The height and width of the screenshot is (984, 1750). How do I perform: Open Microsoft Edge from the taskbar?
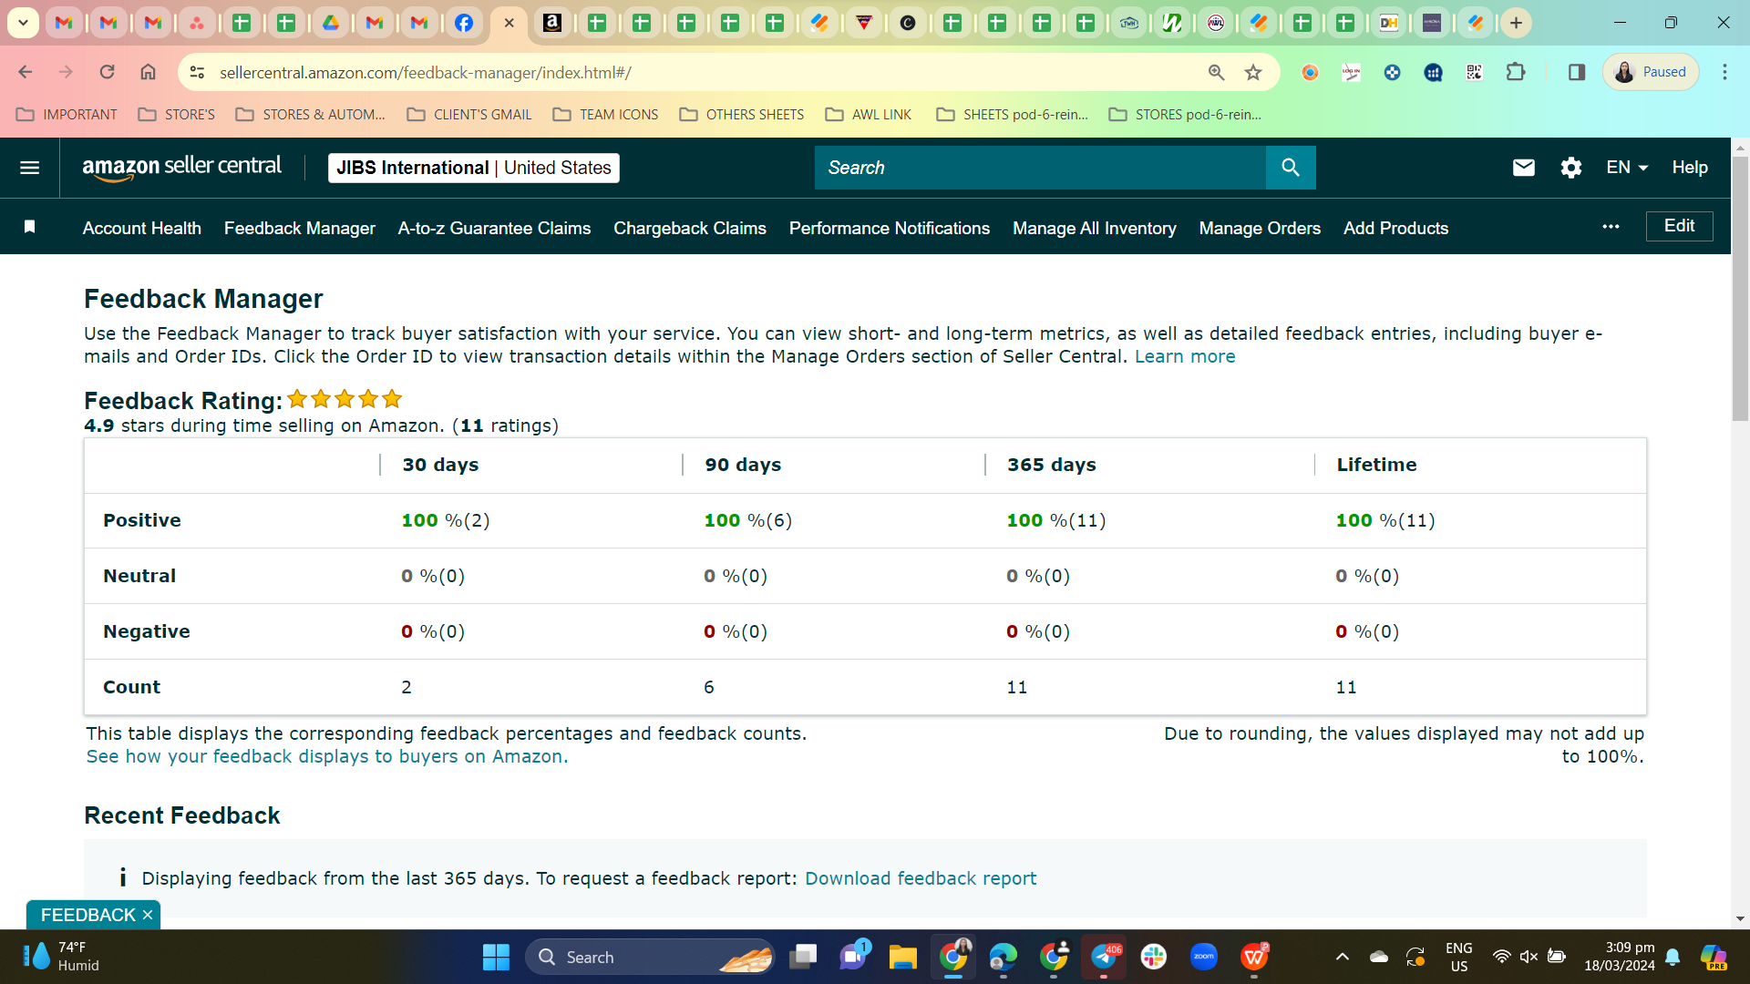coord(1004,957)
